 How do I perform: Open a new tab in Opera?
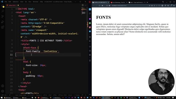coord(147,2)
